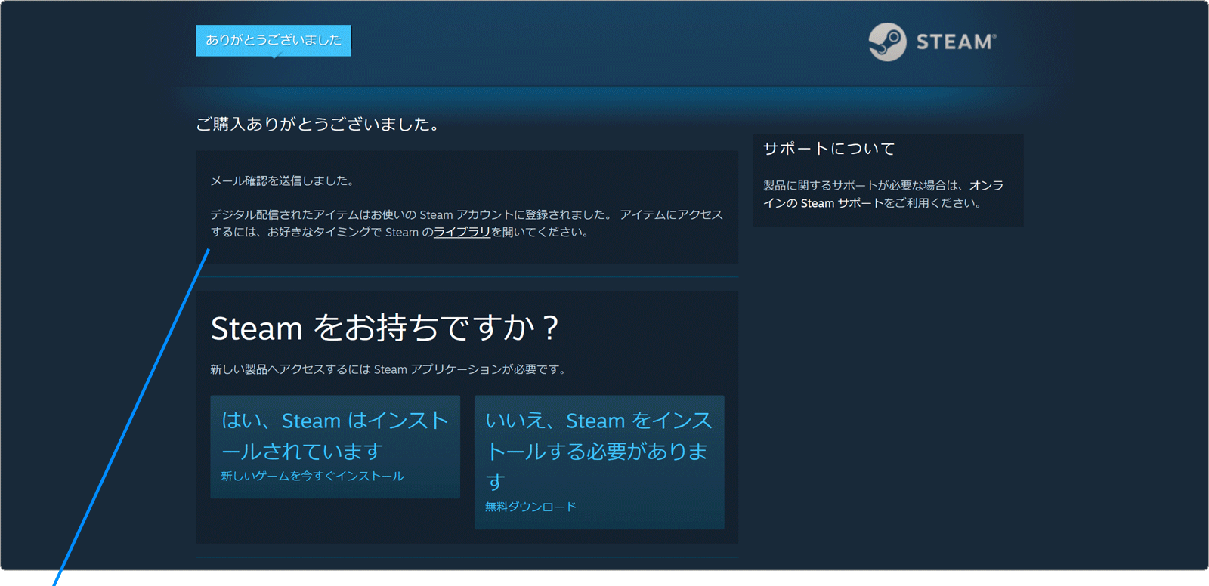Viewport: 1209px width, 586px height.
Task: Choose いいえ、Steam をインストールする必要があります
Action: (x=599, y=462)
